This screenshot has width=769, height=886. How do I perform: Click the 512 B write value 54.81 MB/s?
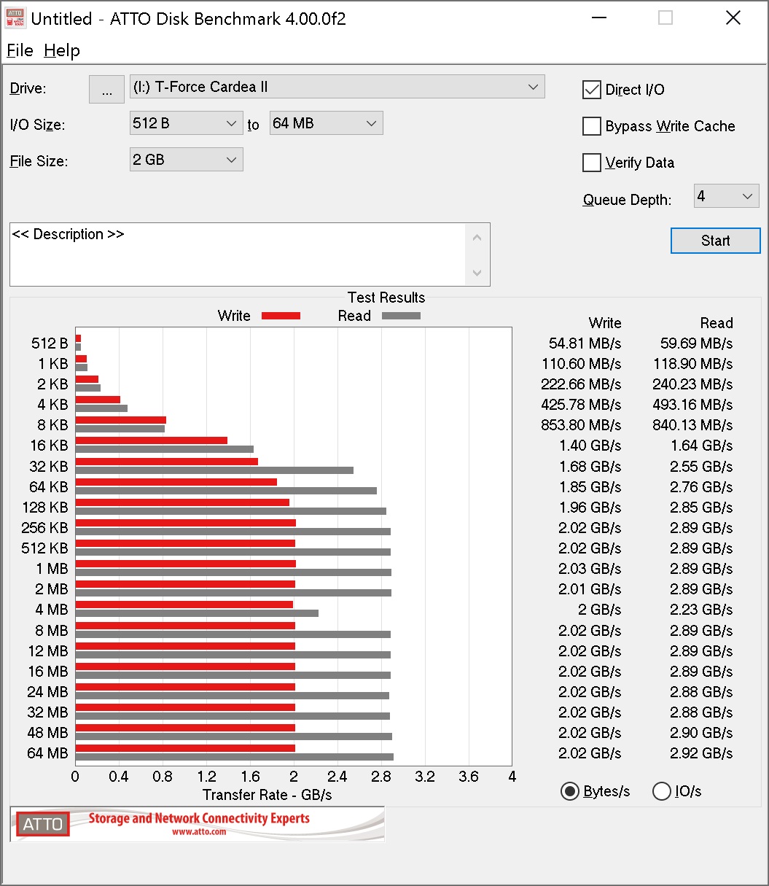tap(585, 343)
